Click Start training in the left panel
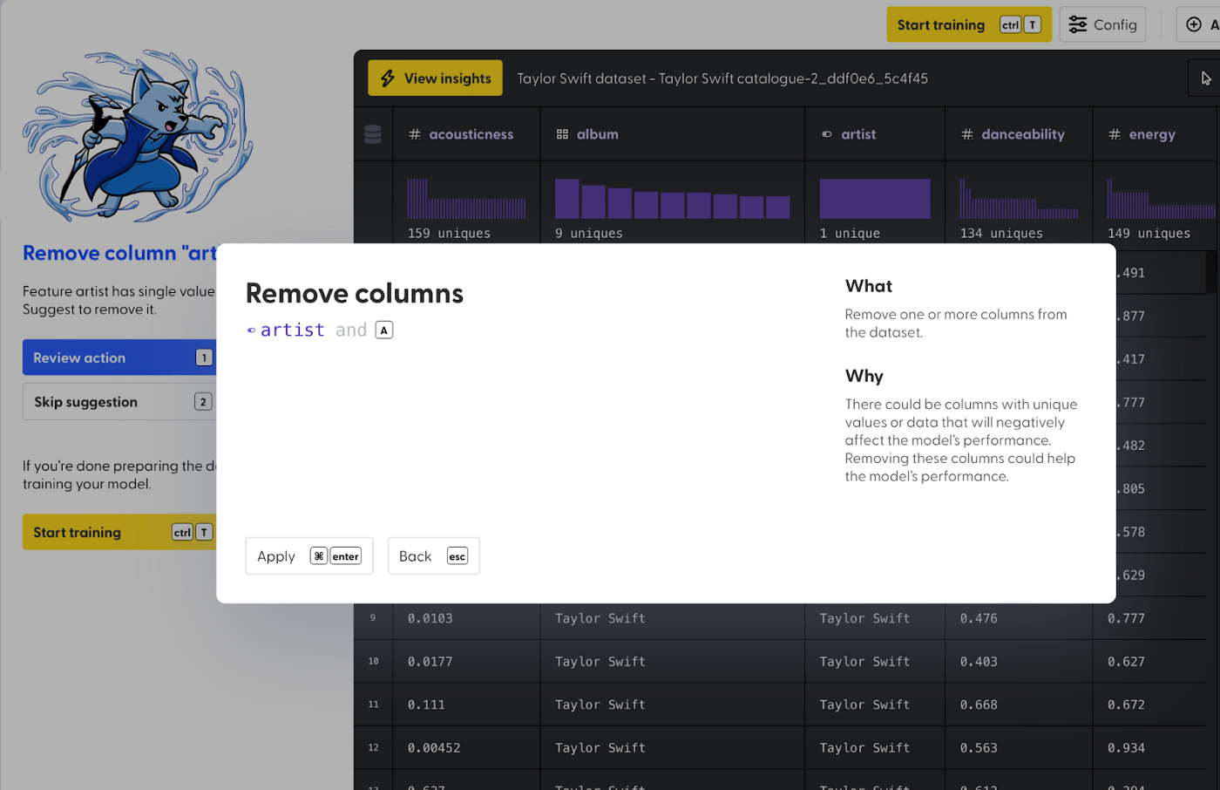The width and height of the screenshot is (1220, 790). pos(119,532)
